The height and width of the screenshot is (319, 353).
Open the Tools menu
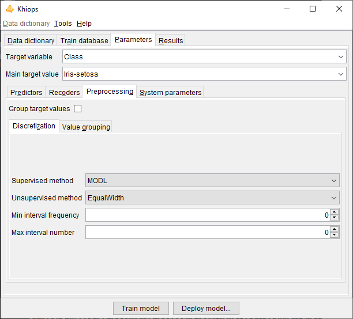(63, 24)
